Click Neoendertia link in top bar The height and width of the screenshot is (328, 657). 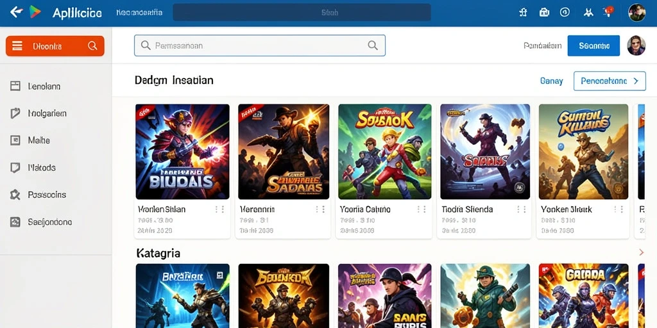(139, 13)
